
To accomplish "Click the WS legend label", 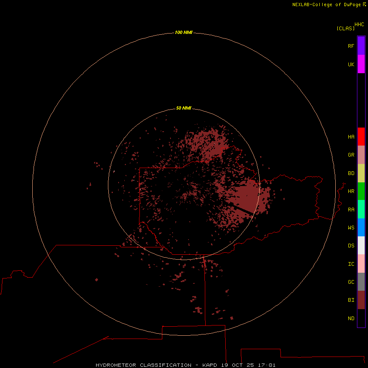I will click(x=351, y=227).
